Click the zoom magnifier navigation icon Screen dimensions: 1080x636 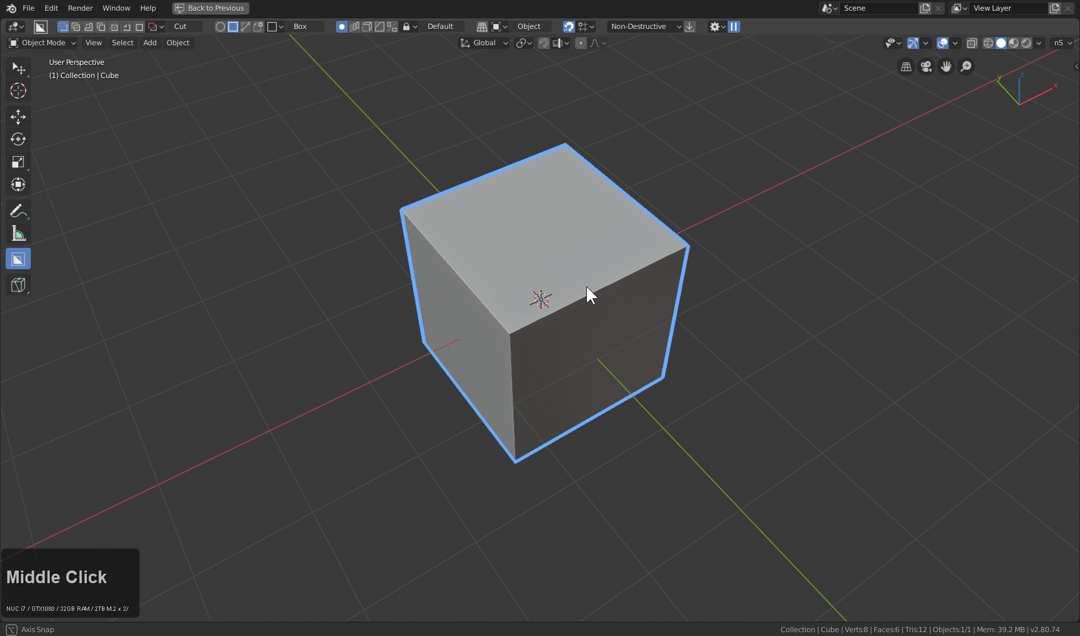point(966,67)
